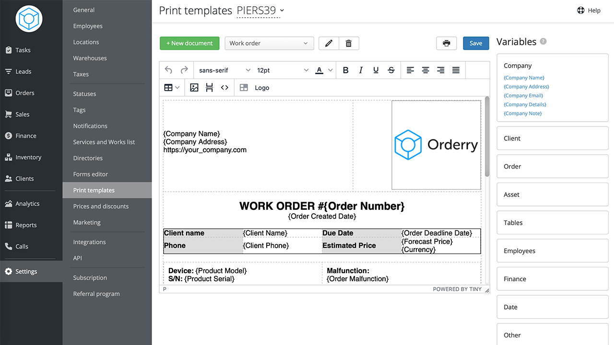Open the sans-serif font family dropdown
The image size is (614, 345).
pyautogui.click(x=224, y=70)
